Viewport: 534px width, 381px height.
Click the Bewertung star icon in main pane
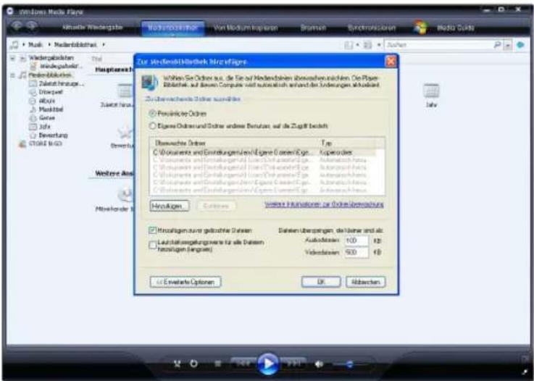click(125, 132)
